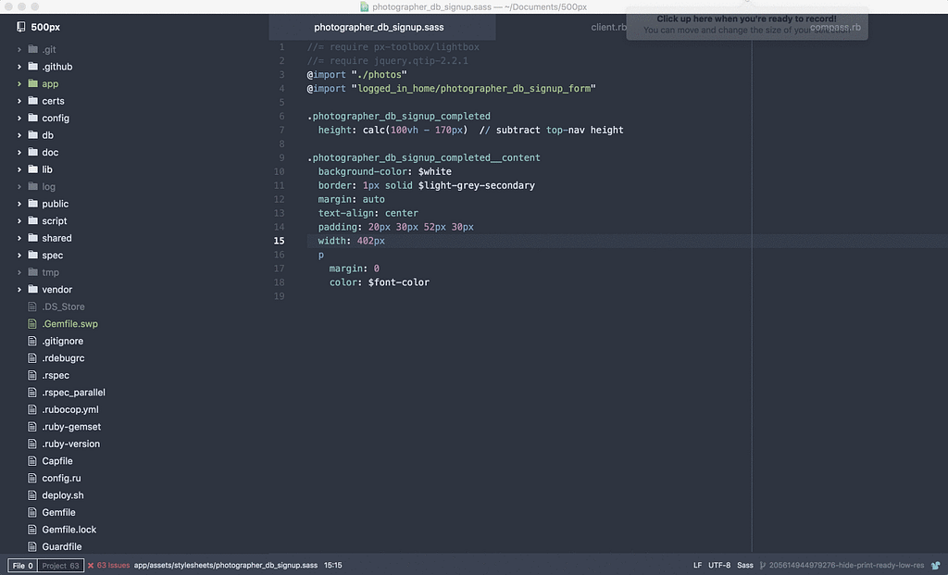Open config.ru in tree
The height and width of the screenshot is (575, 948).
point(61,478)
